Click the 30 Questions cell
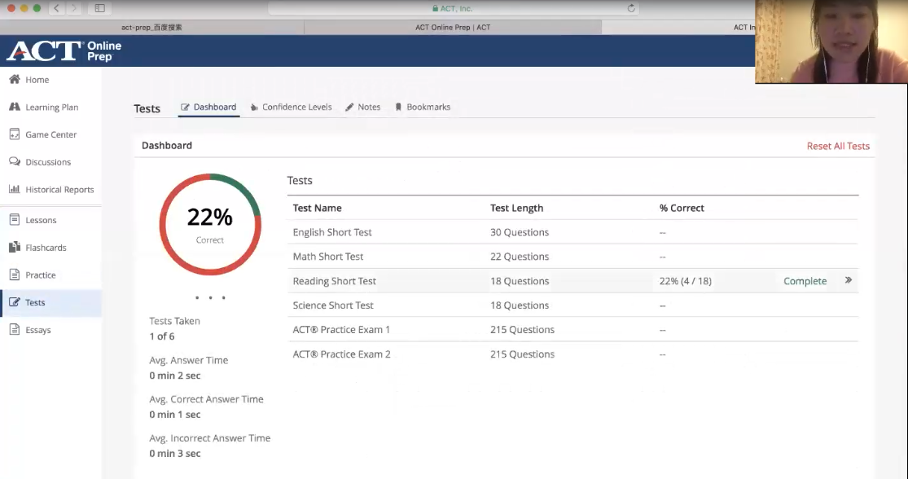The image size is (908, 479). [x=520, y=232]
